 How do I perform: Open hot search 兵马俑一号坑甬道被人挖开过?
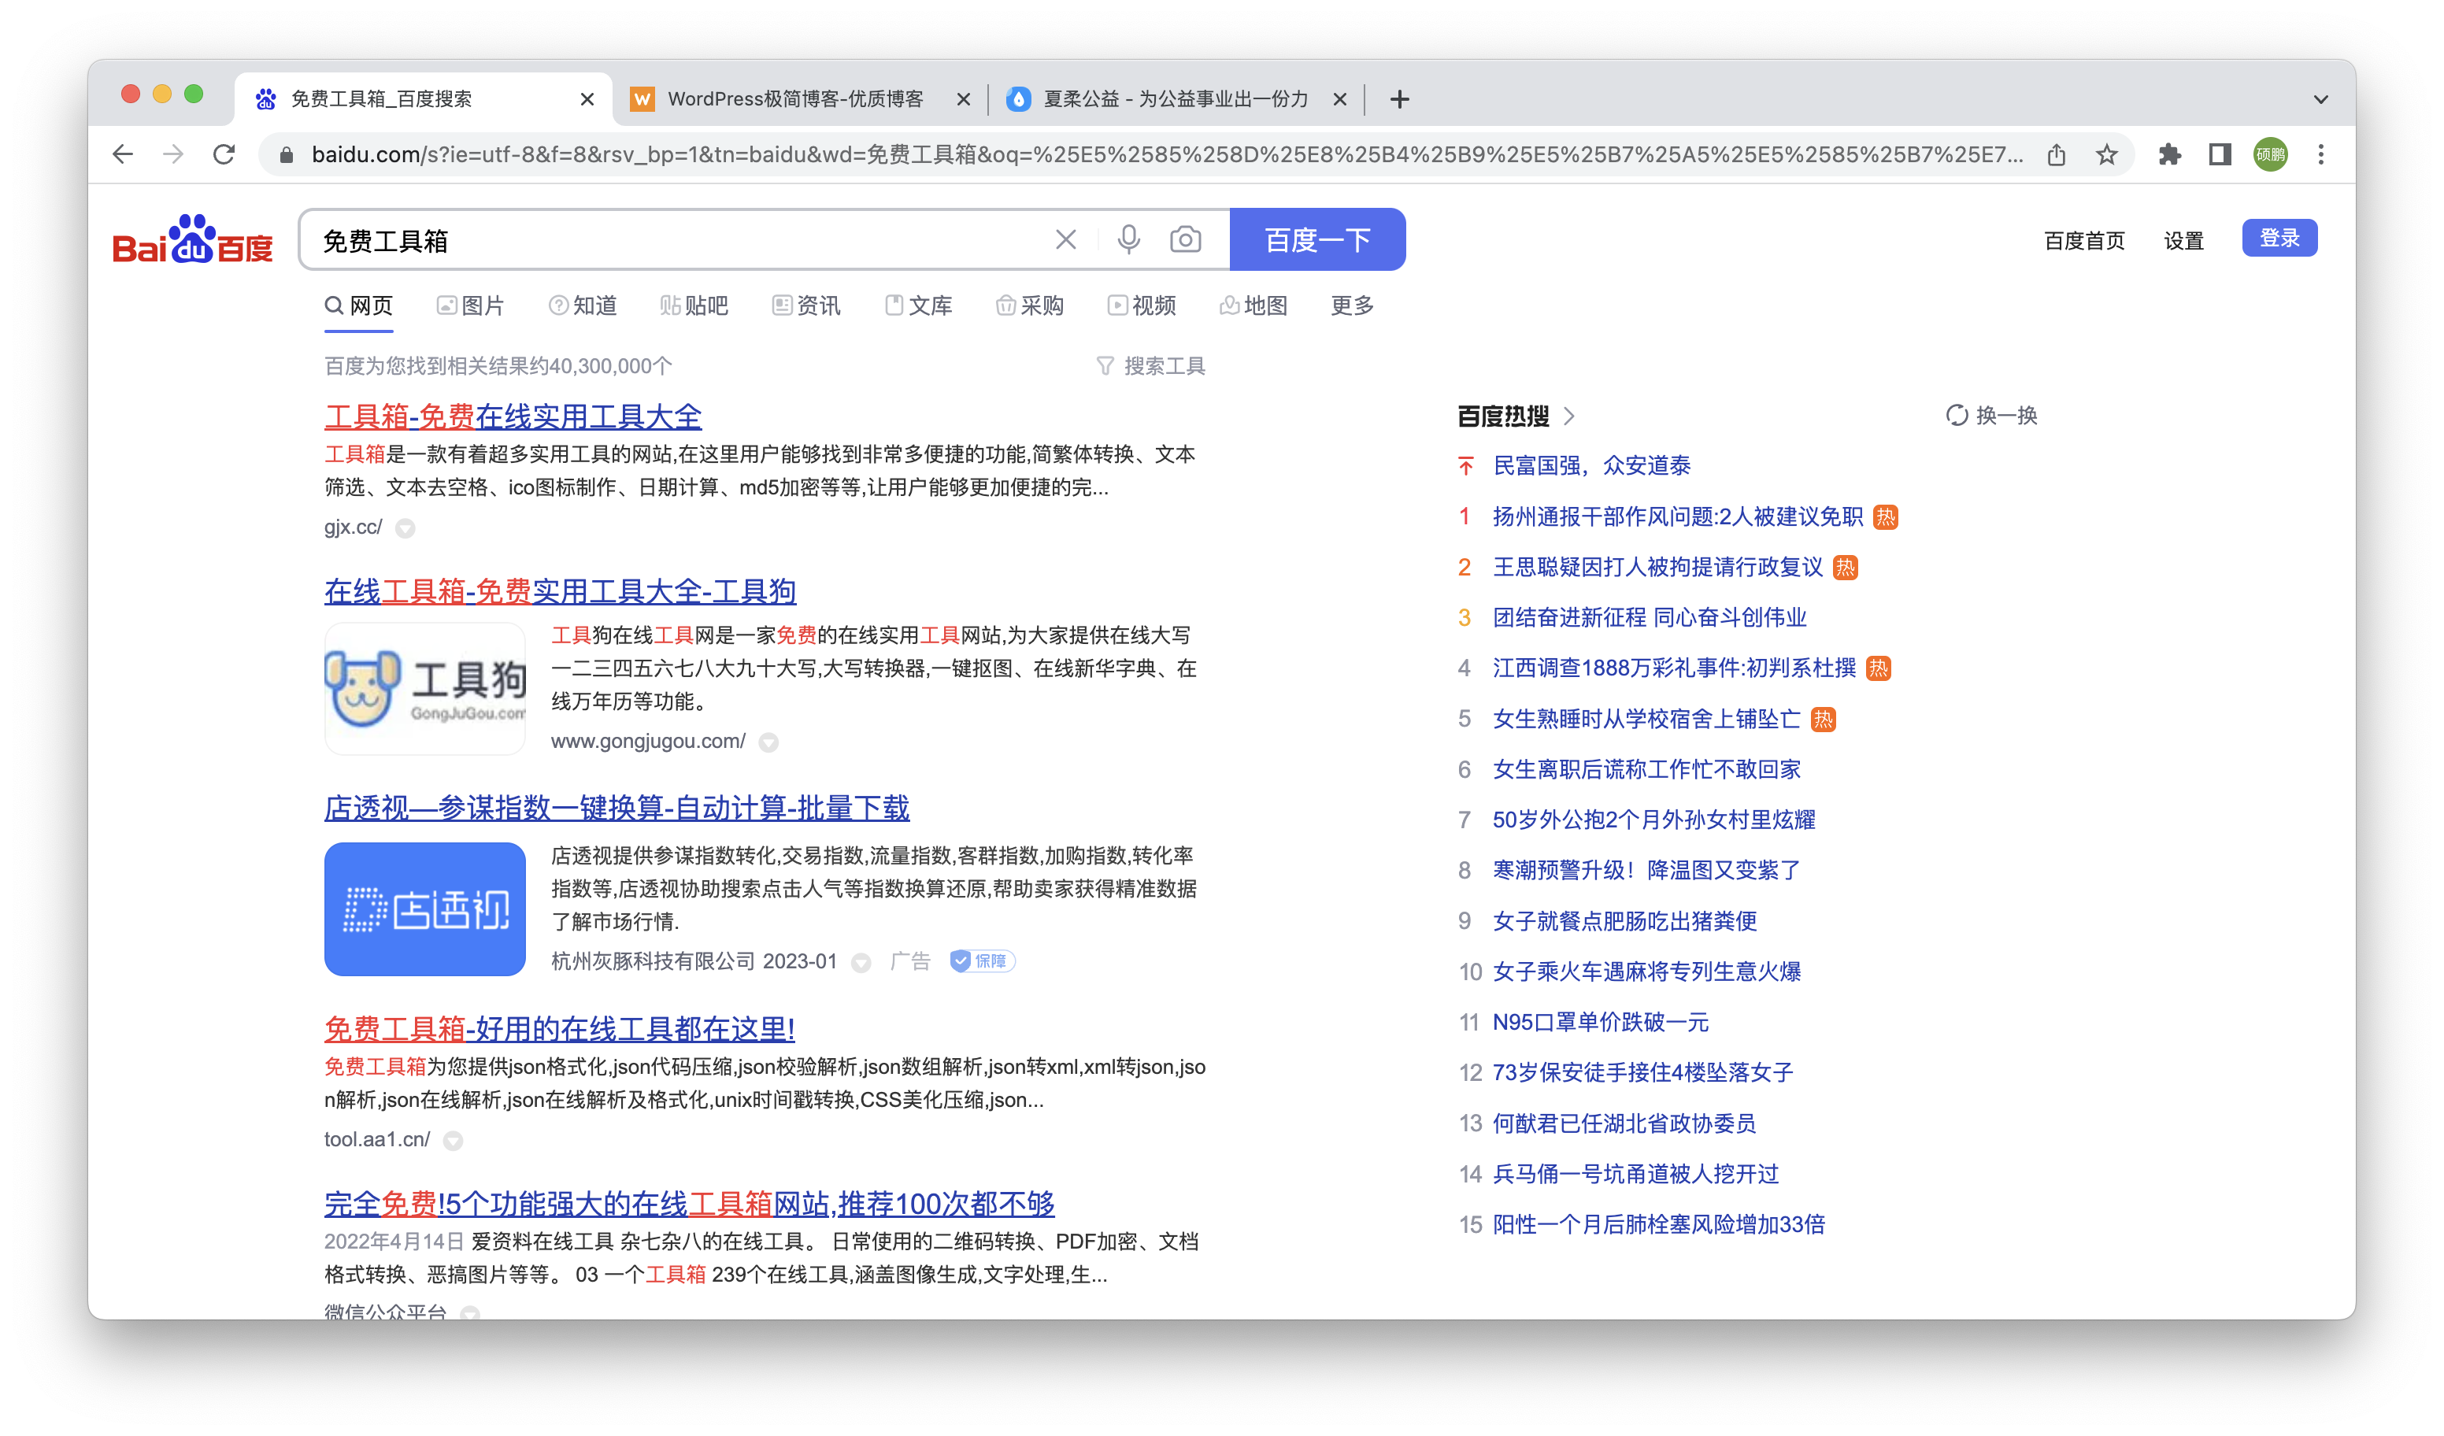pyautogui.click(x=1636, y=1174)
